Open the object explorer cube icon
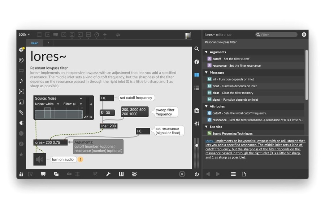 pyautogui.click(x=21, y=49)
